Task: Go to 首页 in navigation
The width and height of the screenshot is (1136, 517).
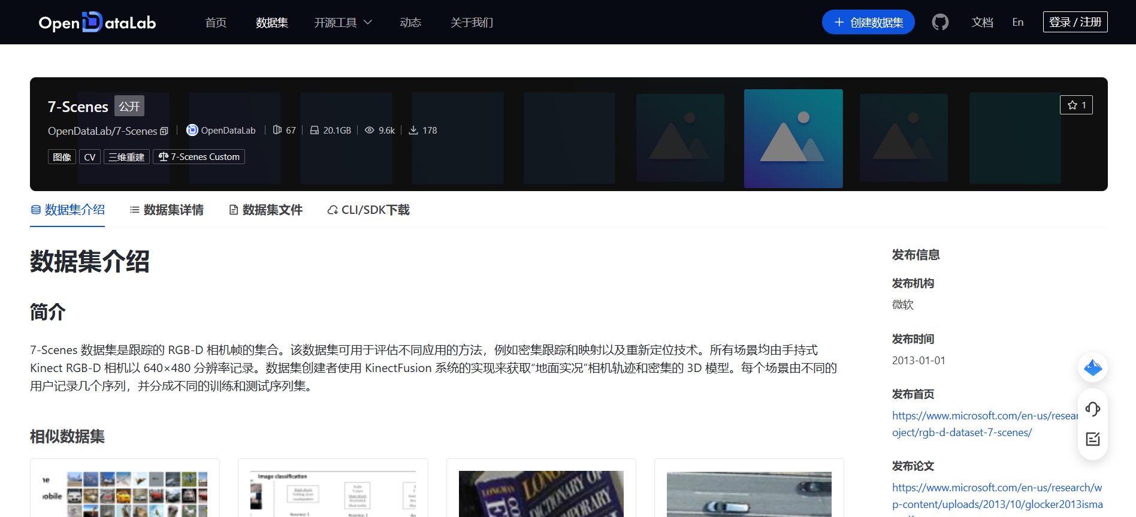Action: click(x=216, y=22)
